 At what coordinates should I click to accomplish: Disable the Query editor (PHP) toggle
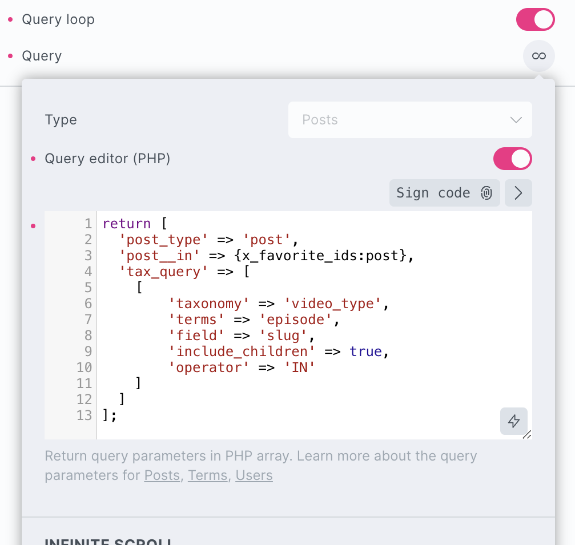[x=512, y=159]
